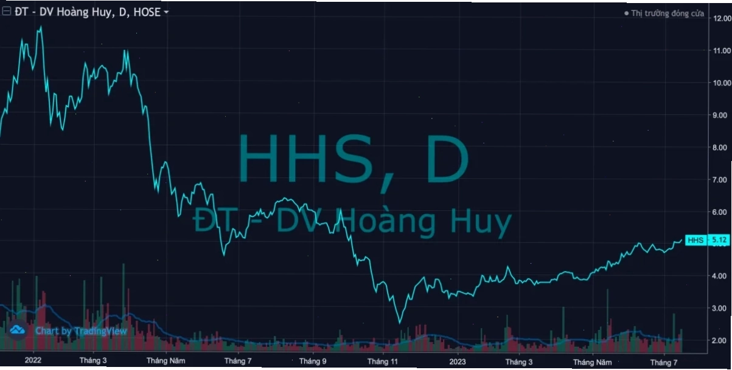The height and width of the screenshot is (370, 732).
Task: Click the TradingView cloud logo icon
Action: point(17,330)
